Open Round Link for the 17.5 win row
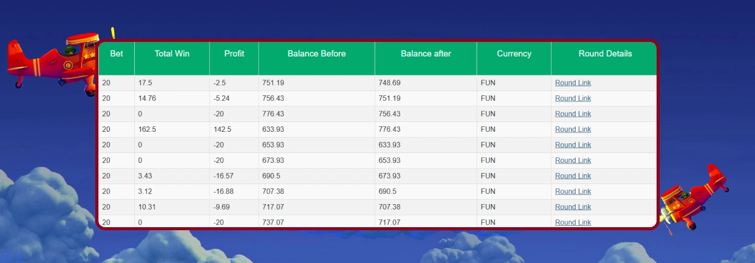Viewport: 755px width, 263px height. (573, 83)
